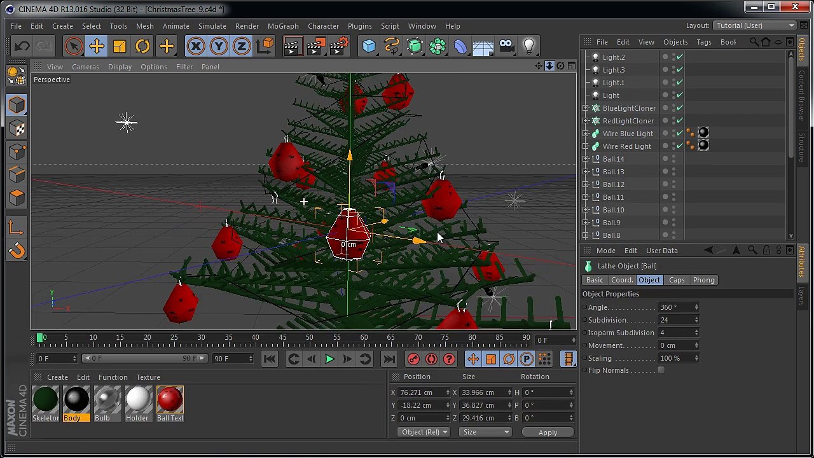
Task: Toggle Autokeying button
Action: [x=431, y=359]
